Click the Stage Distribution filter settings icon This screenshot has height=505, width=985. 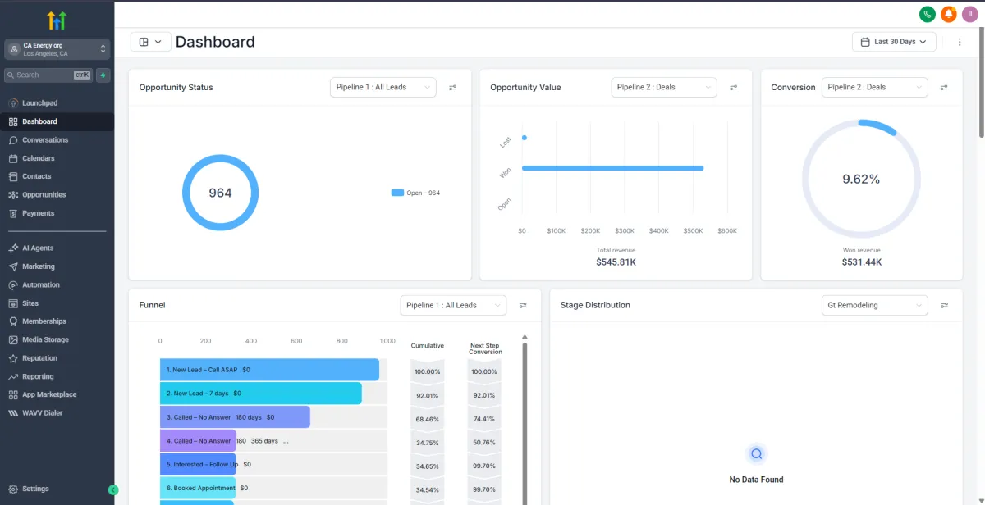click(944, 305)
